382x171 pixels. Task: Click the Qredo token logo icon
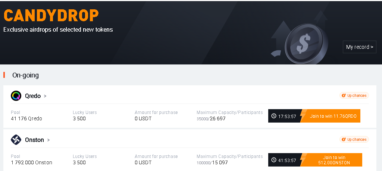[x=16, y=96]
